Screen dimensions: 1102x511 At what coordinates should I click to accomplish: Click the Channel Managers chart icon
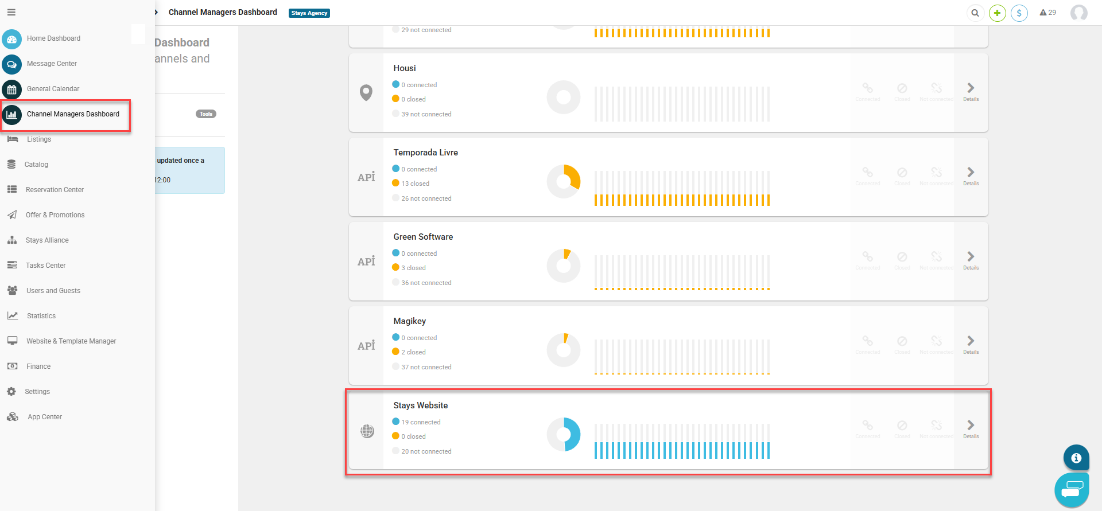coord(11,115)
